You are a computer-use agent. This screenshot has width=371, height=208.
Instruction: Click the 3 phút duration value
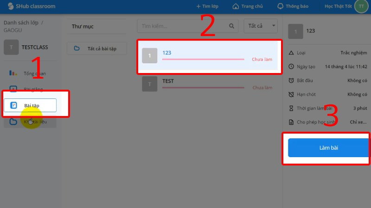coord(360,108)
